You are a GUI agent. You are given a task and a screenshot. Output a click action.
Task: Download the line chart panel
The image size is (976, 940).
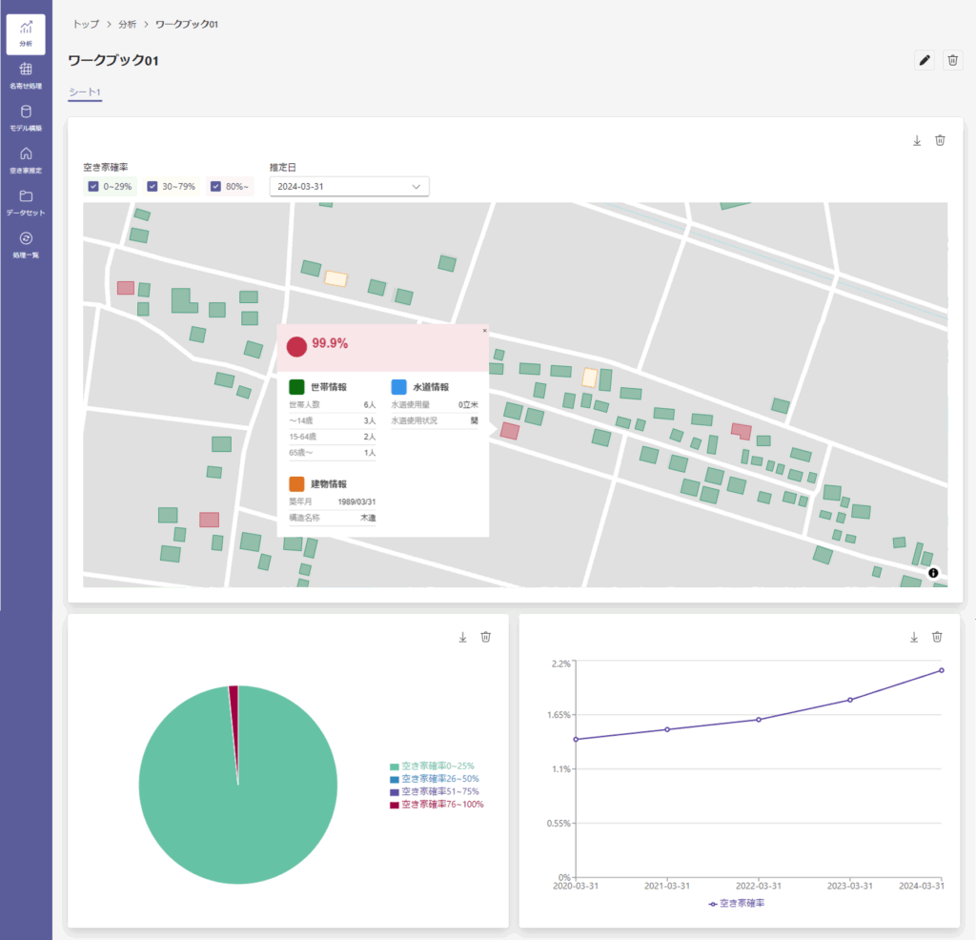pyautogui.click(x=914, y=637)
